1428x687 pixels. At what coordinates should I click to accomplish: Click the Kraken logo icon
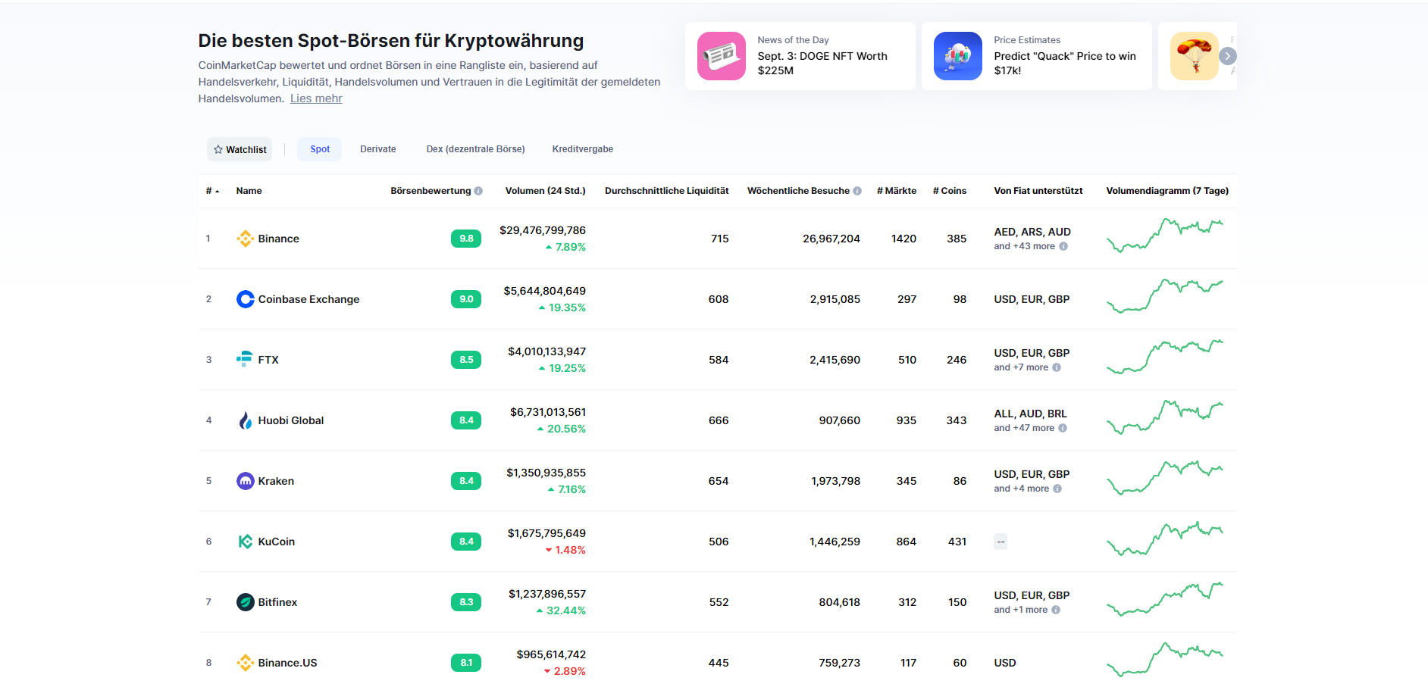coord(245,481)
